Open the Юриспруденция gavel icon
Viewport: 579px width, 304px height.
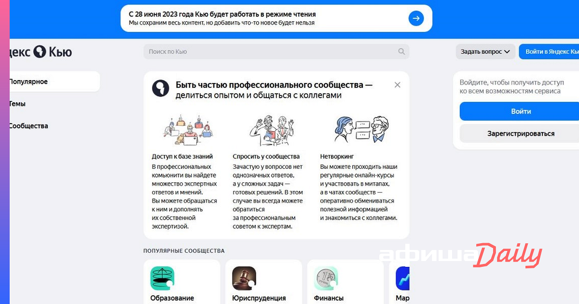tap(244, 278)
